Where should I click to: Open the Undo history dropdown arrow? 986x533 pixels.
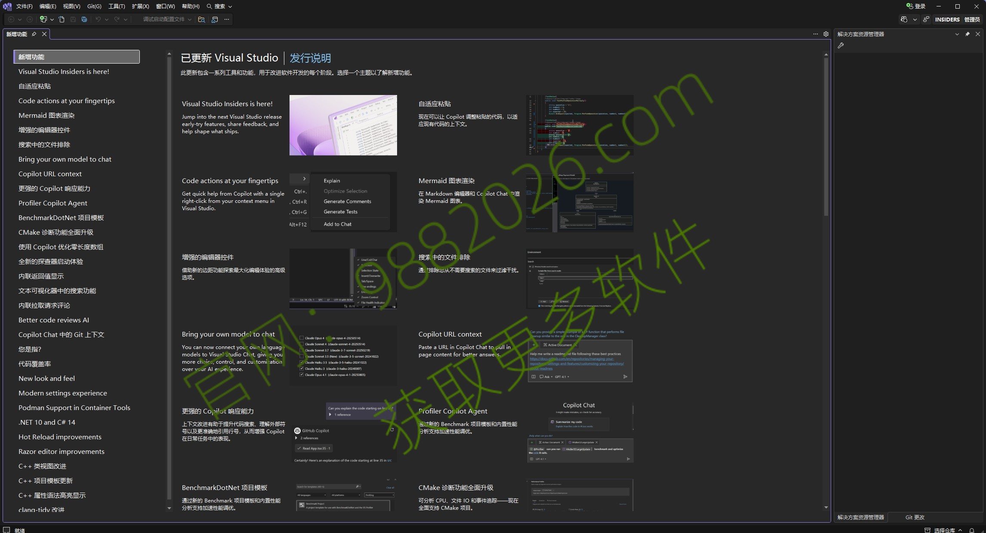pyautogui.click(x=107, y=19)
